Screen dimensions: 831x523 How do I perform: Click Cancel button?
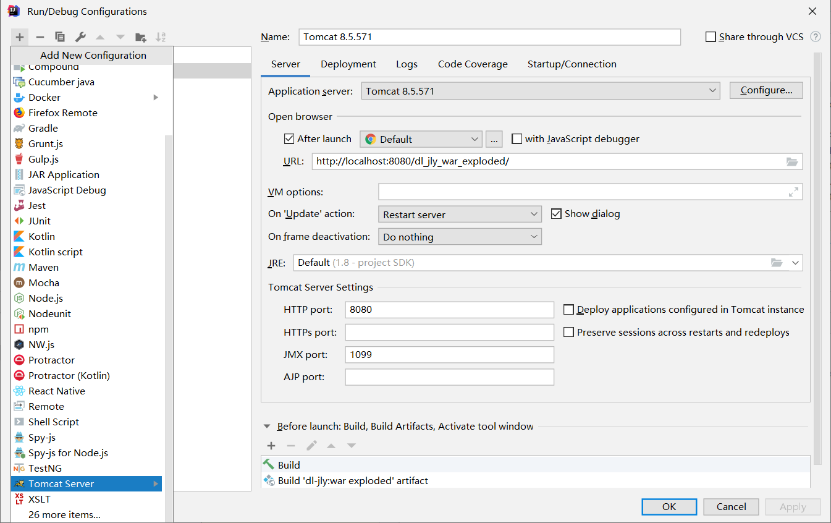click(x=732, y=507)
